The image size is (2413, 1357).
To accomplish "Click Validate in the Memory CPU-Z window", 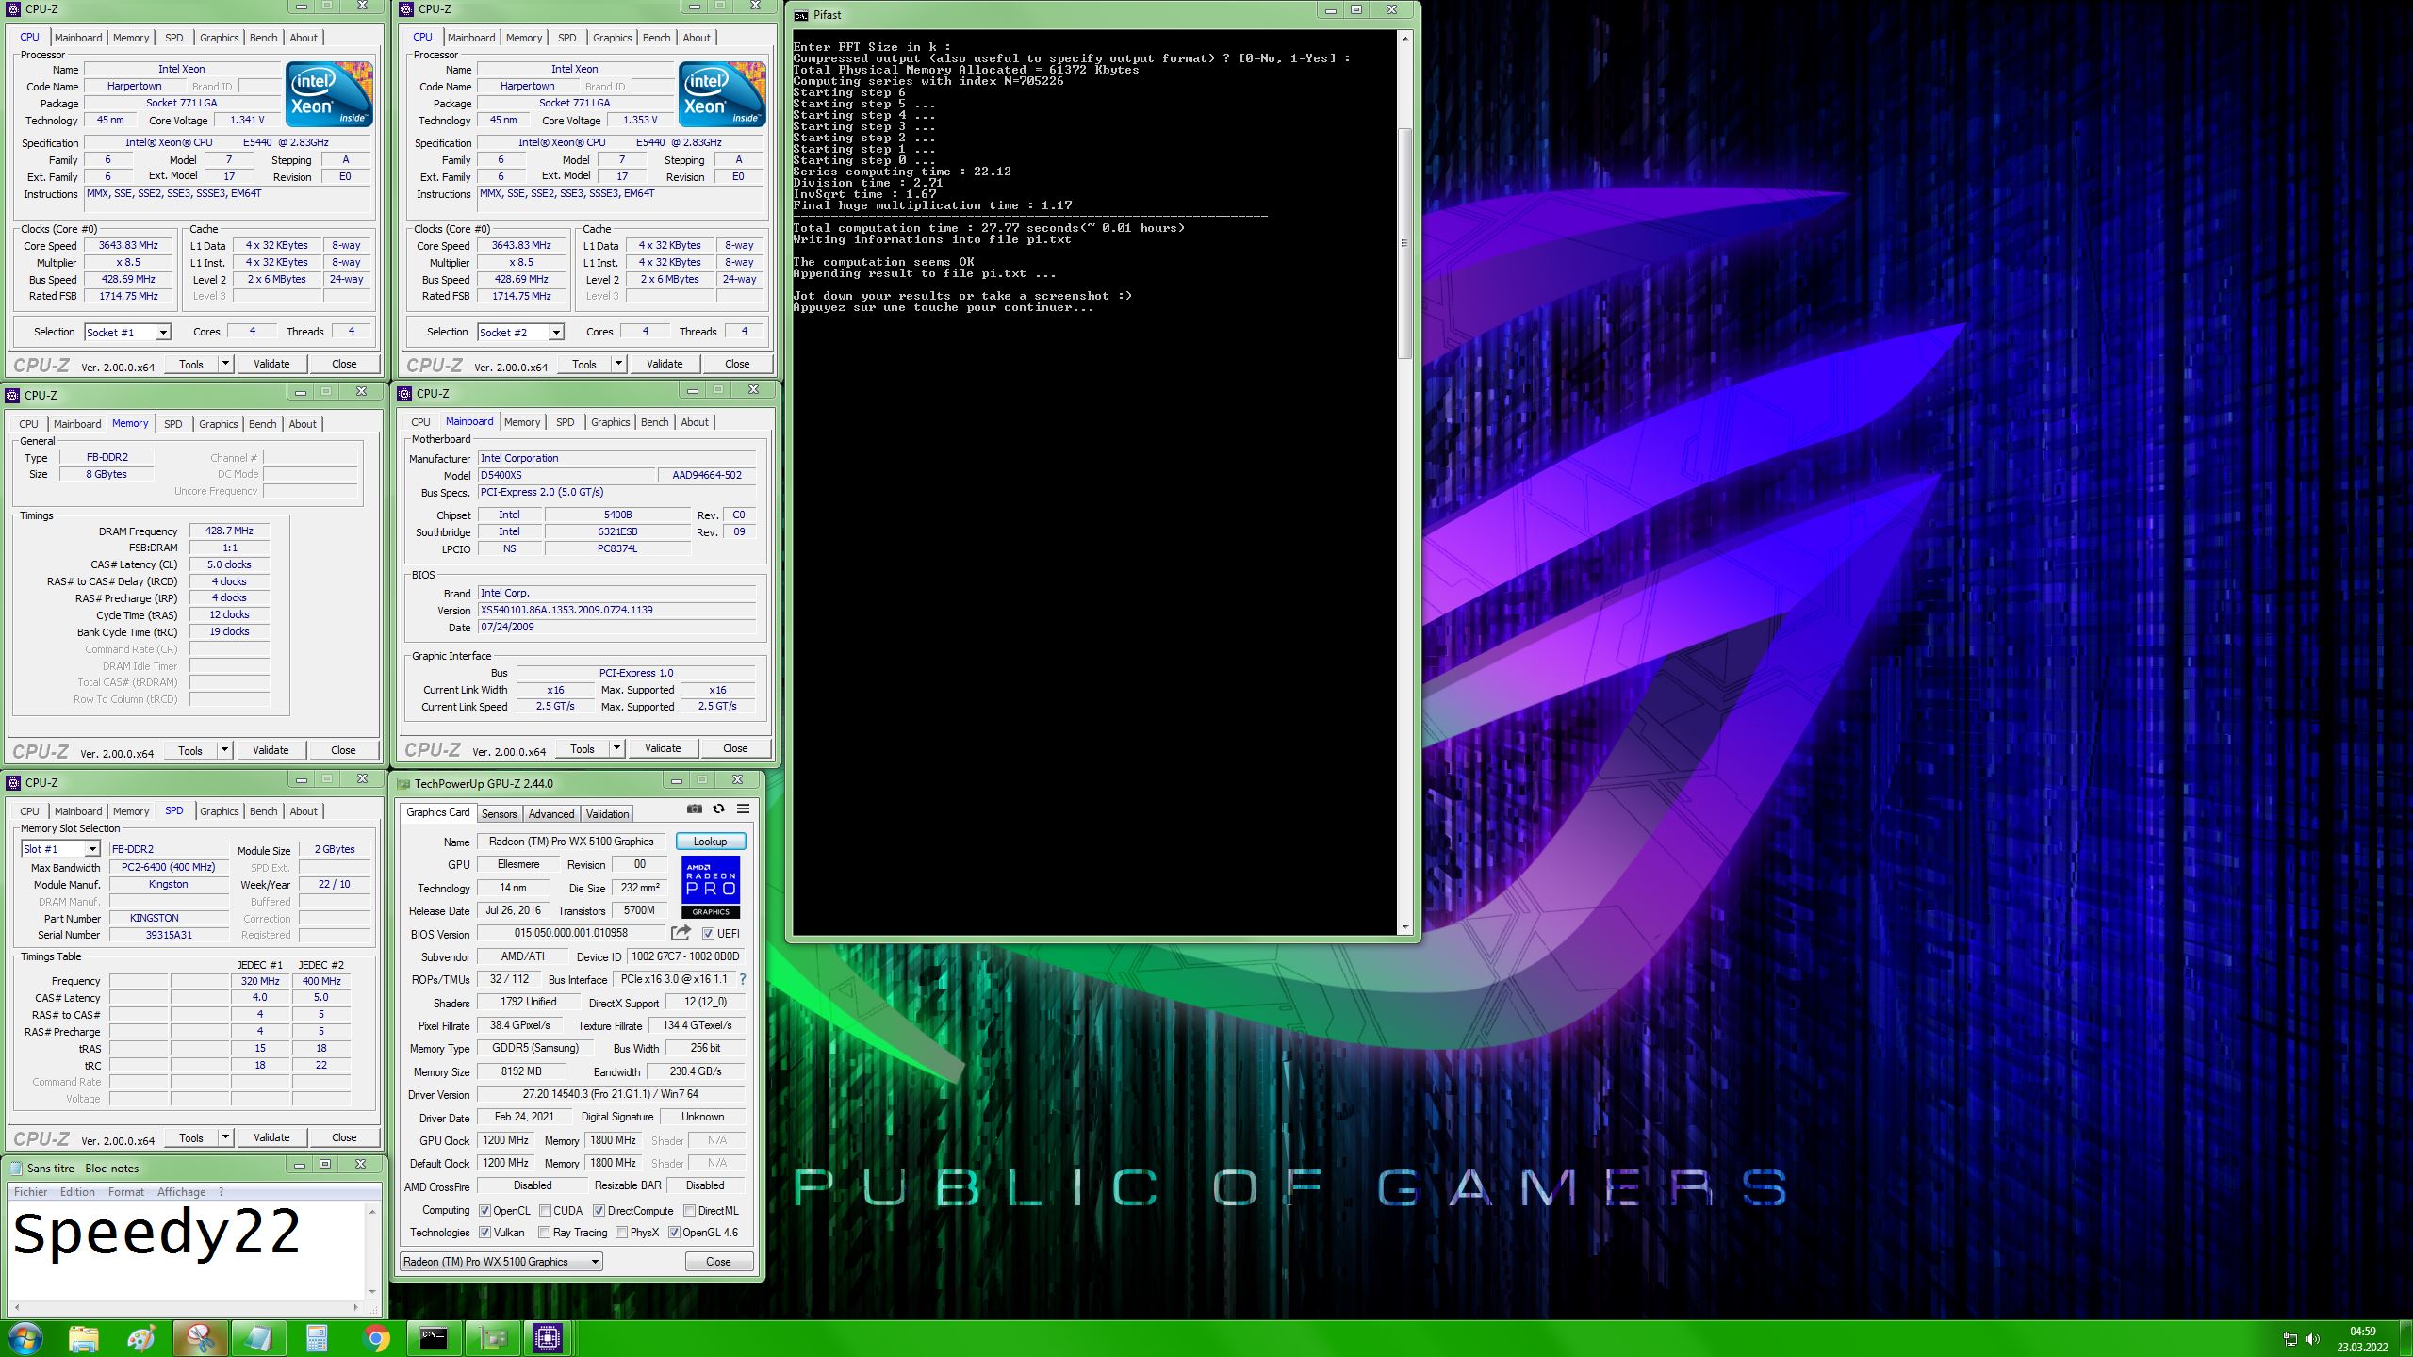I will pos(271,750).
